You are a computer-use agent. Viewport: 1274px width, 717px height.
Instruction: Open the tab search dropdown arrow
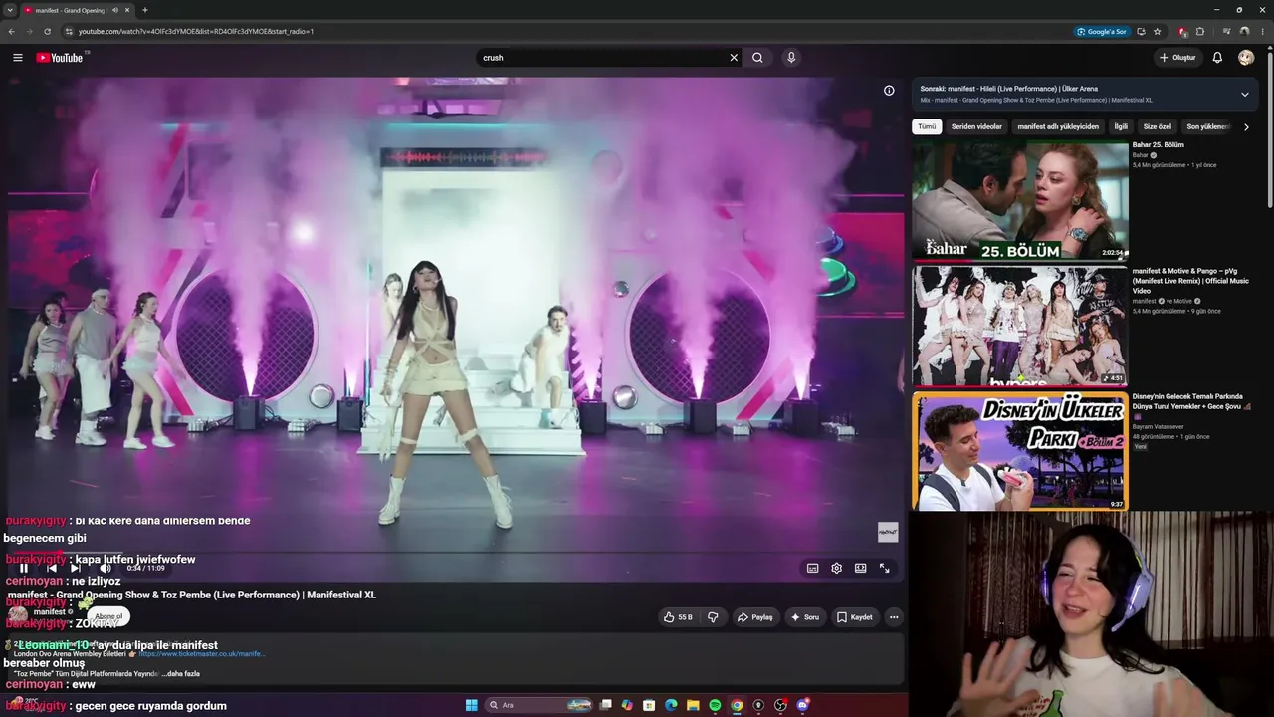click(10, 10)
